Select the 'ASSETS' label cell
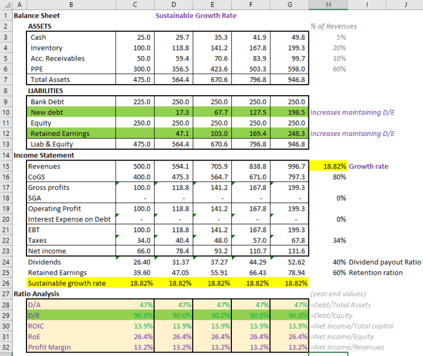 pyautogui.click(x=40, y=26)
